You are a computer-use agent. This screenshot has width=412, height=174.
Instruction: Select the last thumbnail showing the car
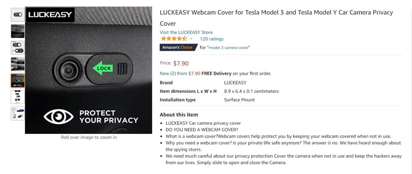coord(18,113)
